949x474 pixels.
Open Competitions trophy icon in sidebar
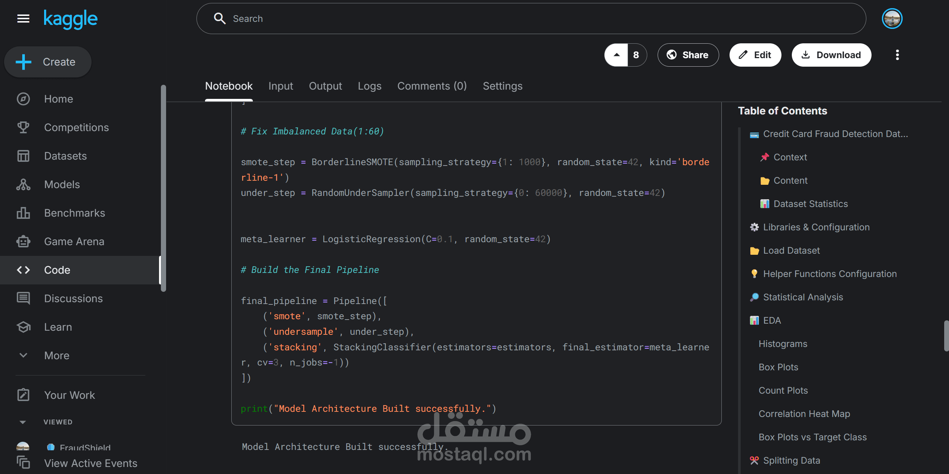point(23,127)
